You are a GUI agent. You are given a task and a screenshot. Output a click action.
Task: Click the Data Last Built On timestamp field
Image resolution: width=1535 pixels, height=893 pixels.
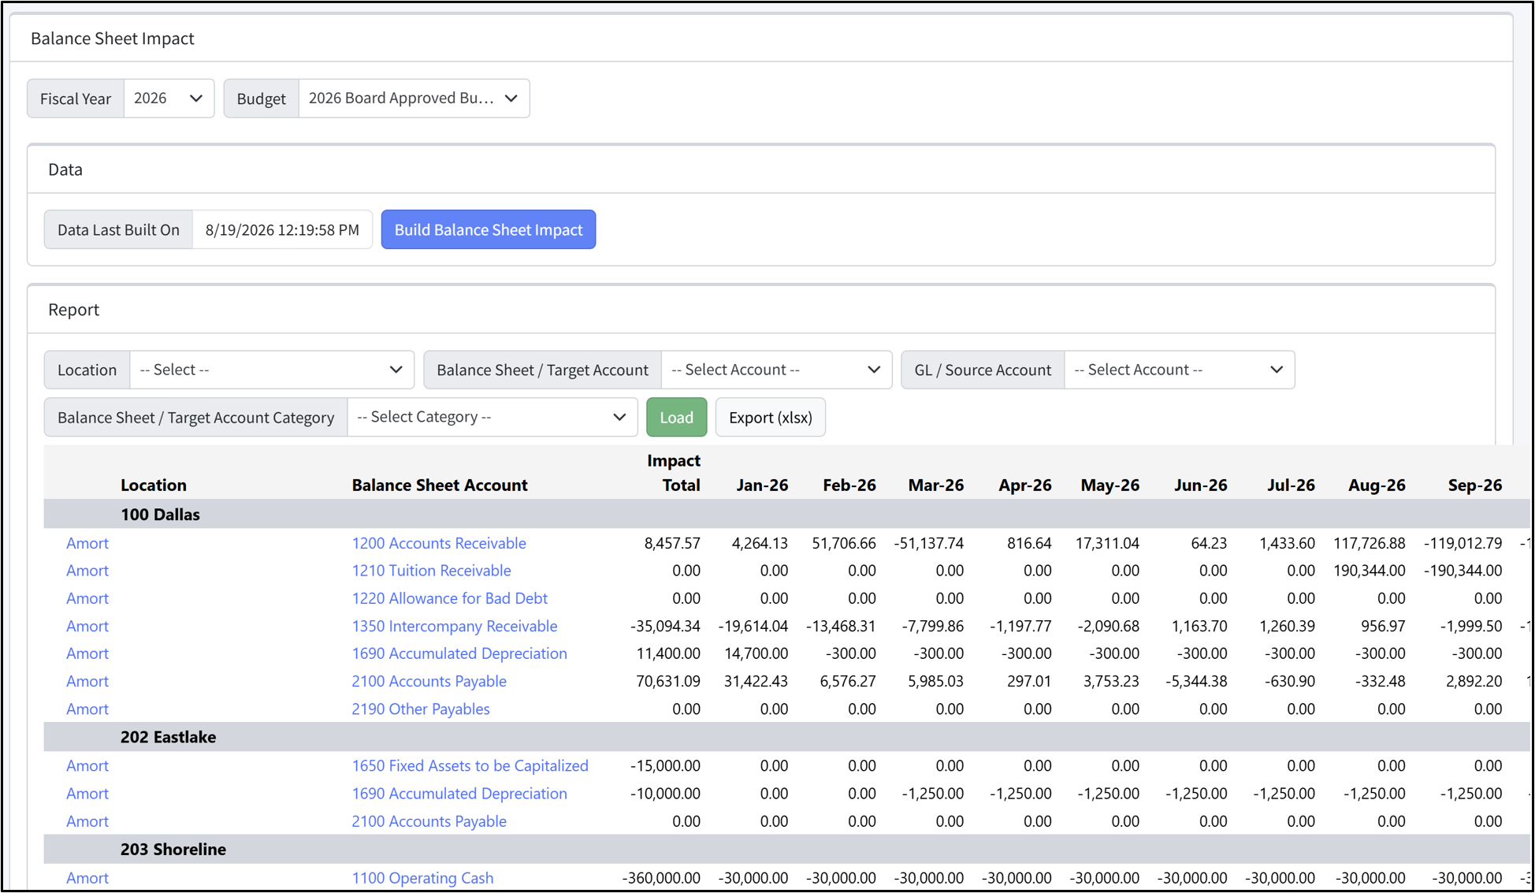[x=282, y=229]
